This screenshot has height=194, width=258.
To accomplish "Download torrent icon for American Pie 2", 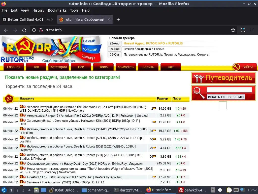I will 21,115.
